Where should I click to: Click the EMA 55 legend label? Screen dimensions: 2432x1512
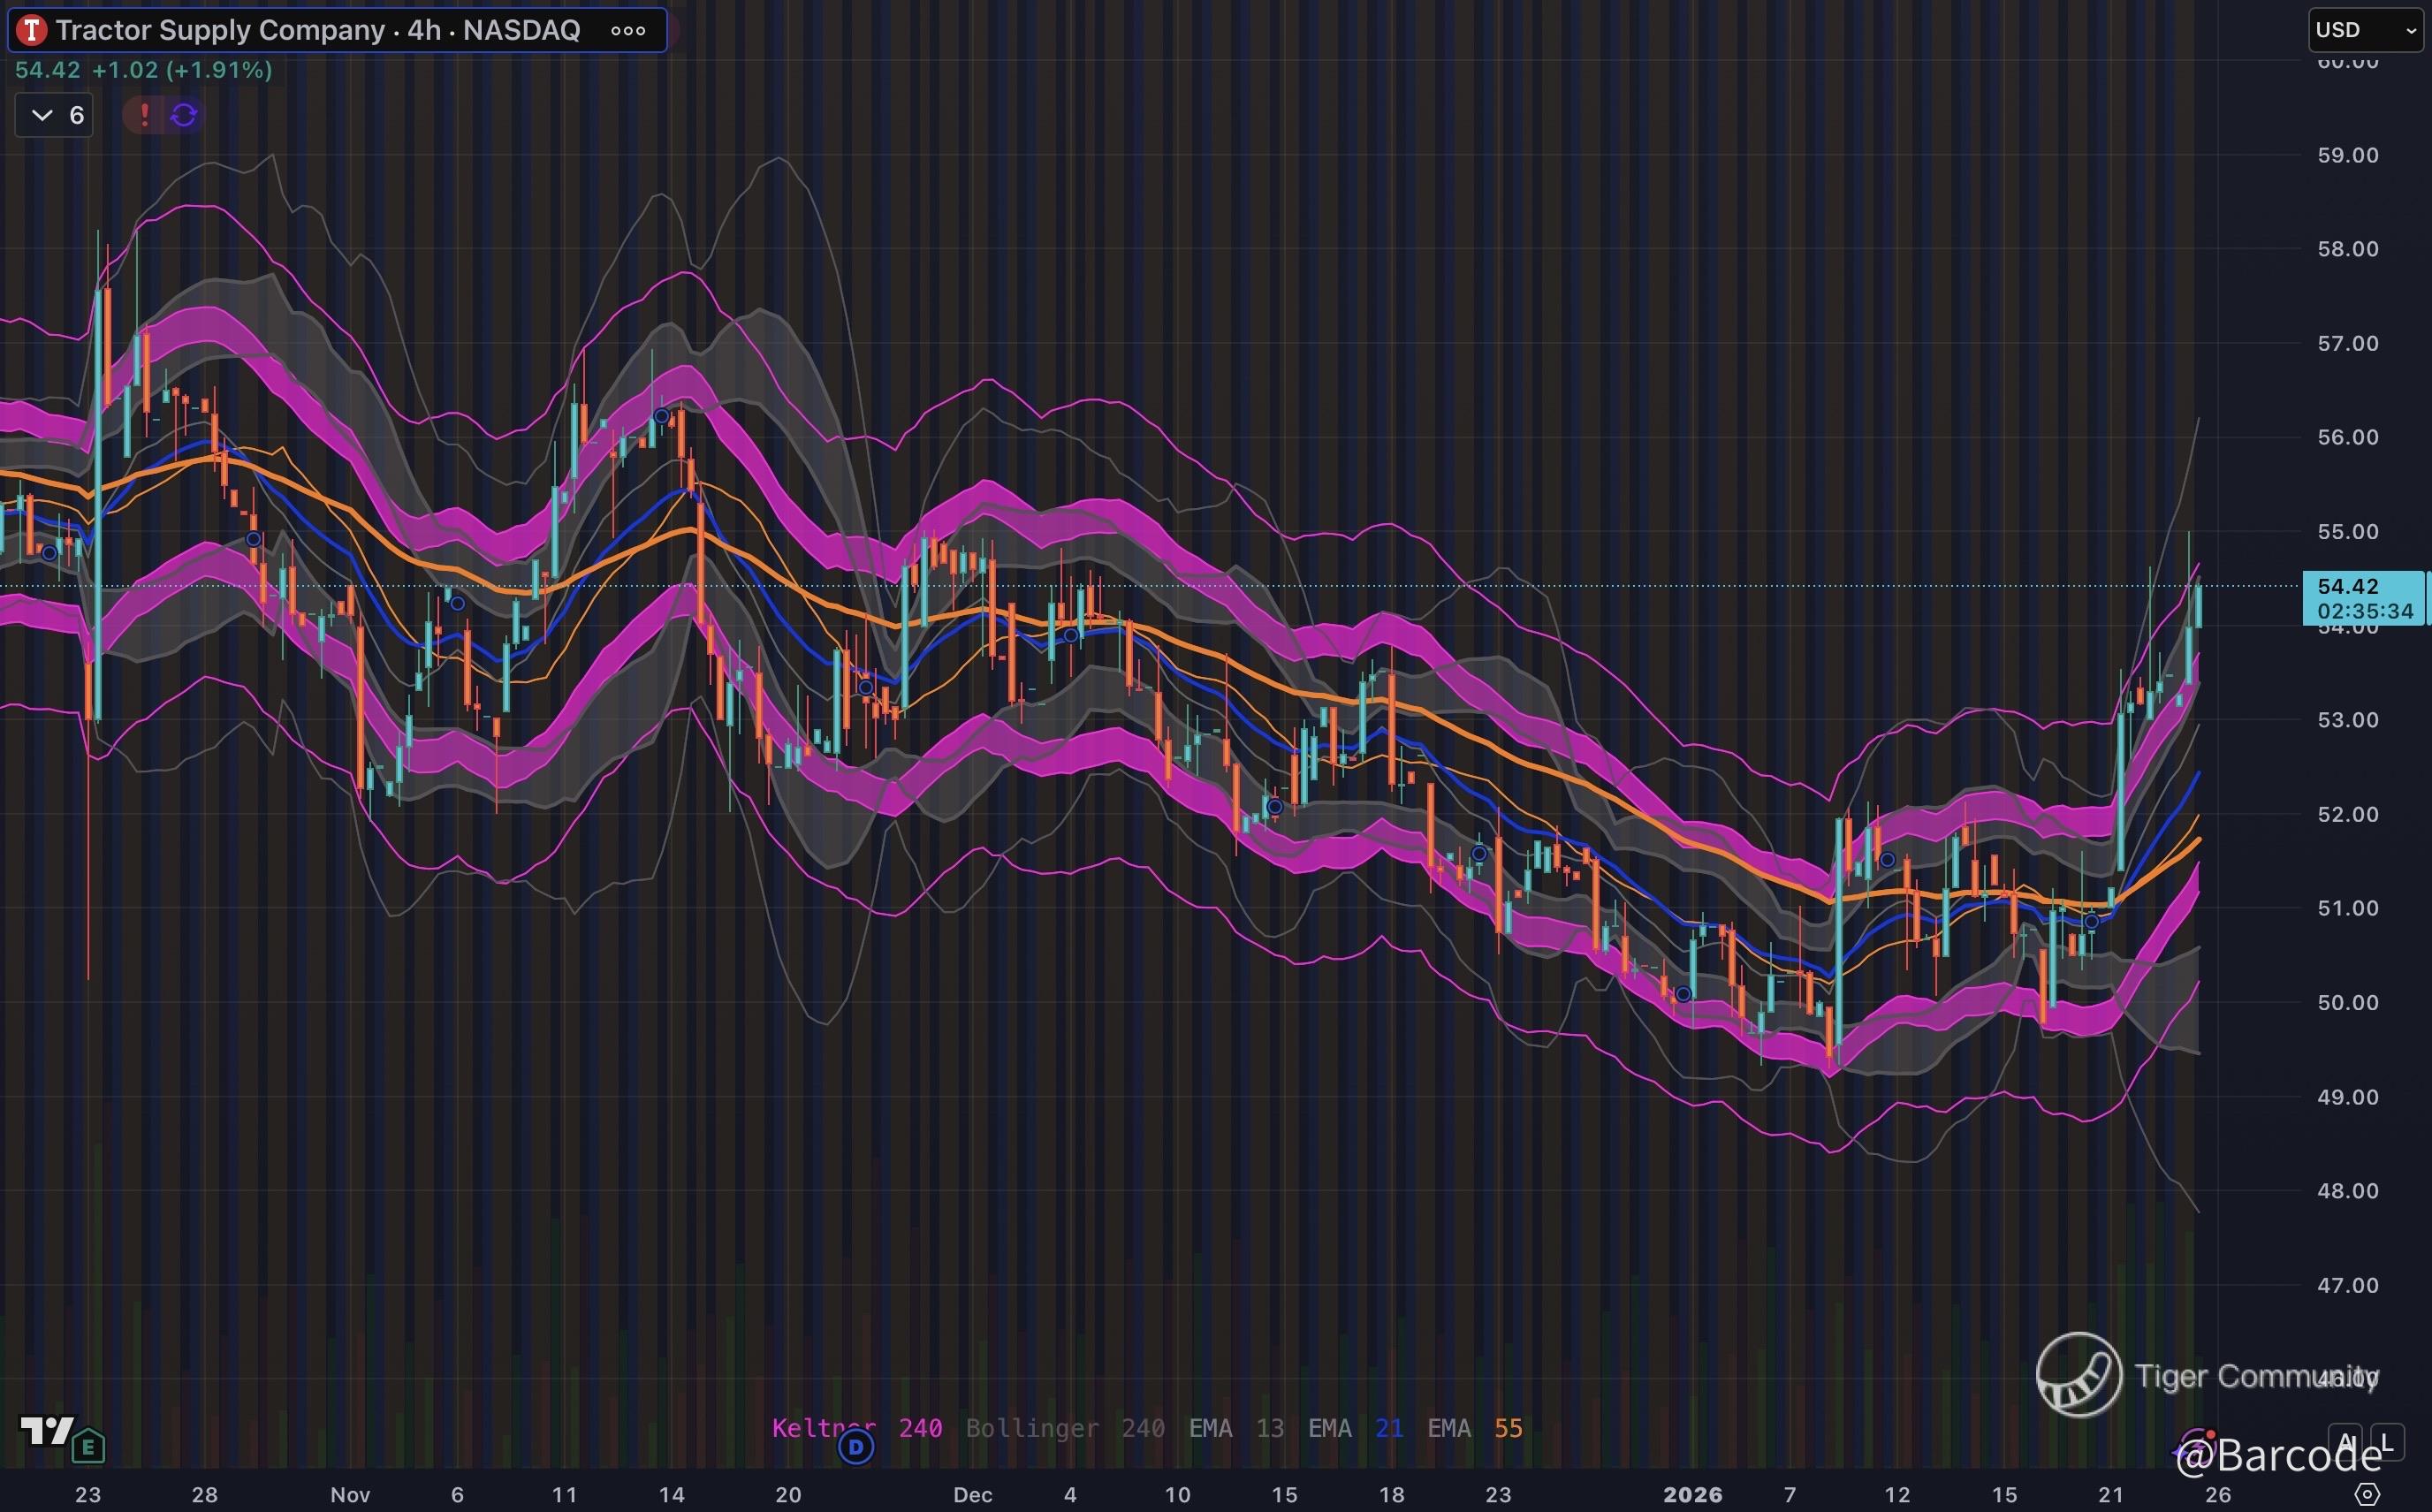tap(1474, 1428)
